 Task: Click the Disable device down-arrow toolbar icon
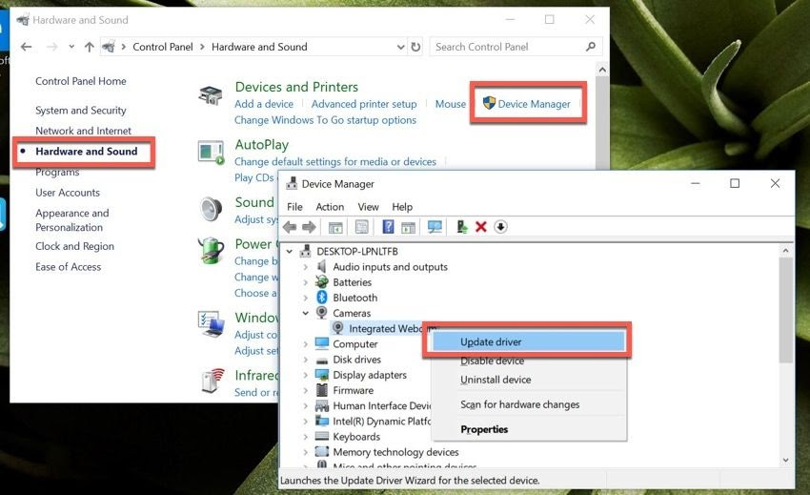pos(500,227)
